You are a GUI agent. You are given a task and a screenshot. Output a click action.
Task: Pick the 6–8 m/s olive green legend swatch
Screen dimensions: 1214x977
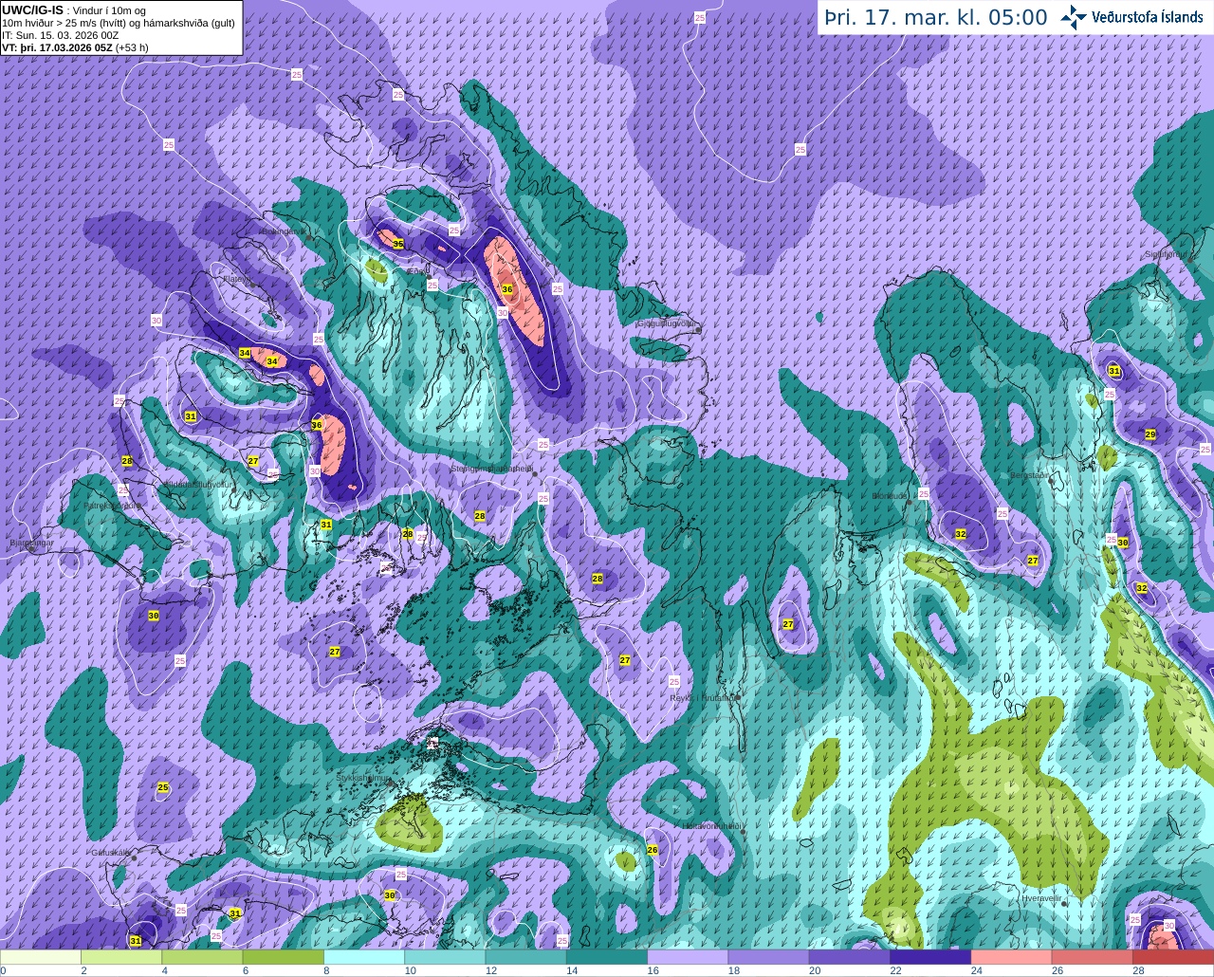point(284,957)
